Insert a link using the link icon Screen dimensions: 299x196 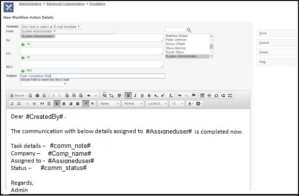(179, 95)
